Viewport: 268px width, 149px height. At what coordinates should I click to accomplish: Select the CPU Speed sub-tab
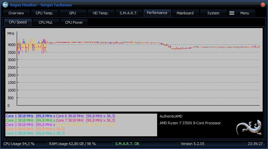(x=17, y=22)
